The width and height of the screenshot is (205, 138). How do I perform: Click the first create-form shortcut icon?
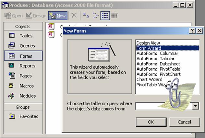51,26
